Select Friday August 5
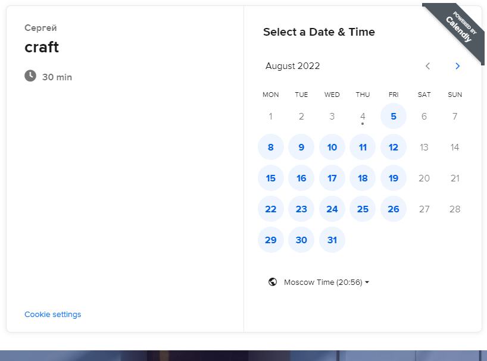The width and height of the screenshot is (487, 361). pos(393,117)
